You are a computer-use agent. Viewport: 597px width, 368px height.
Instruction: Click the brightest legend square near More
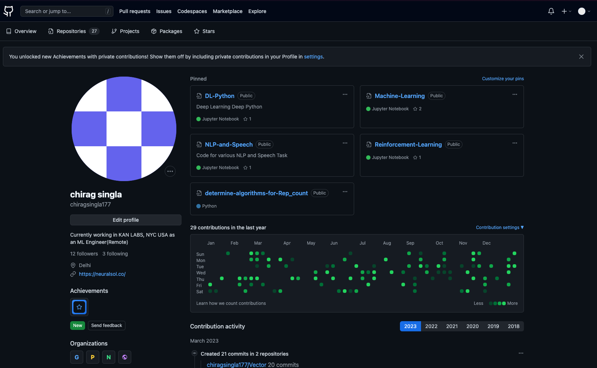point(504,303)
